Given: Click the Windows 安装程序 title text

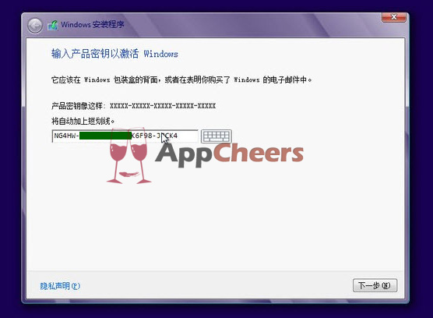Looking at the screenshot, I should click(x=92, y=25).
